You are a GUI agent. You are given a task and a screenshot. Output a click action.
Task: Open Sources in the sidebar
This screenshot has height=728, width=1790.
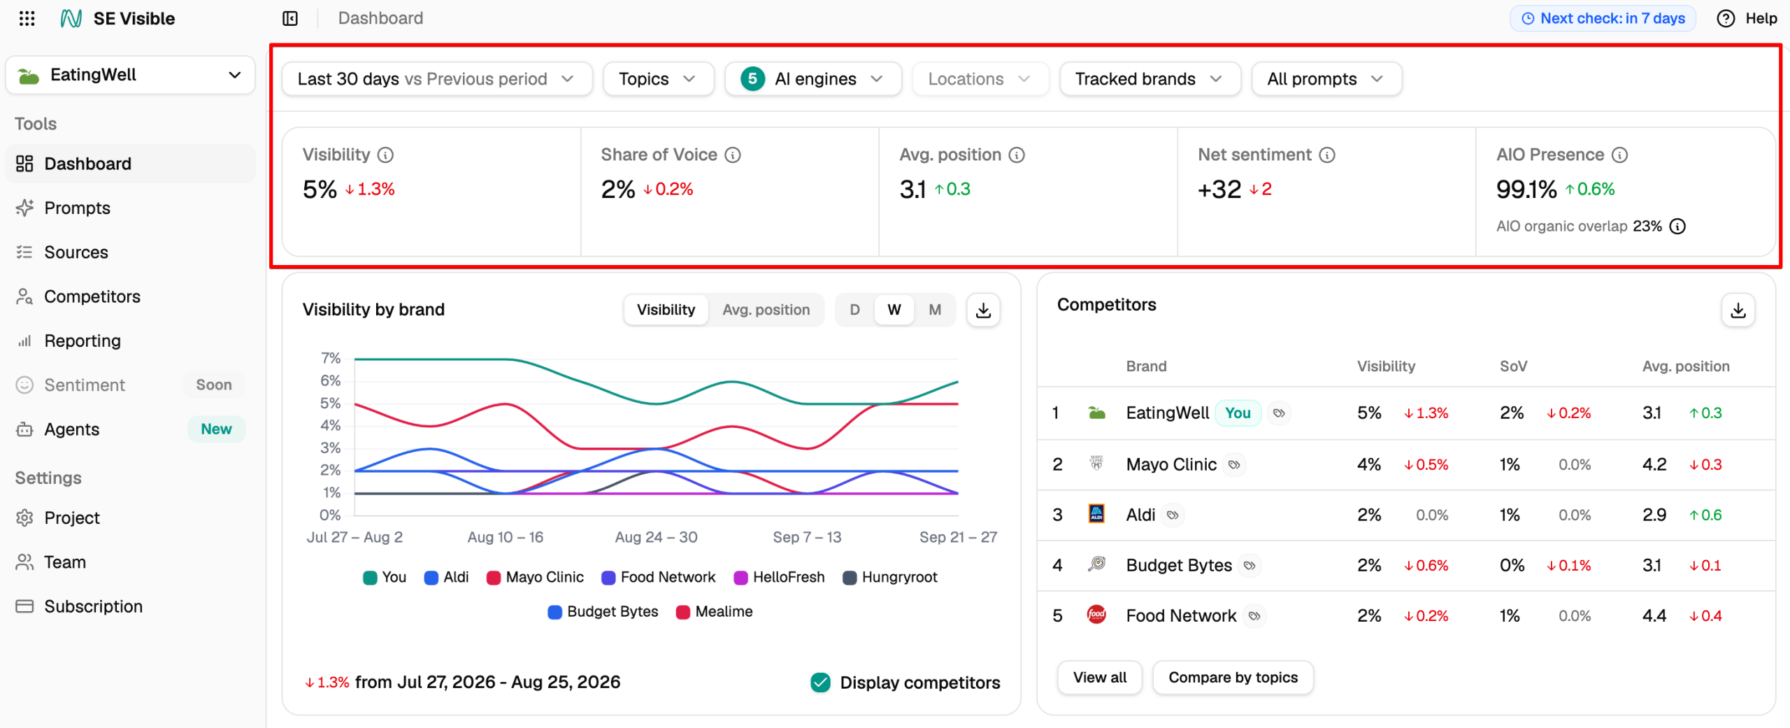coord(130,252)
